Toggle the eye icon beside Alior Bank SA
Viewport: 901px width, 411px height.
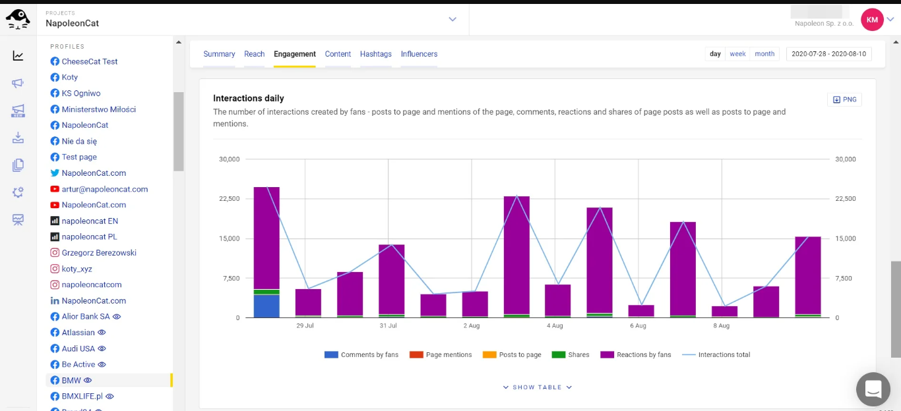[x=117, y=317]
